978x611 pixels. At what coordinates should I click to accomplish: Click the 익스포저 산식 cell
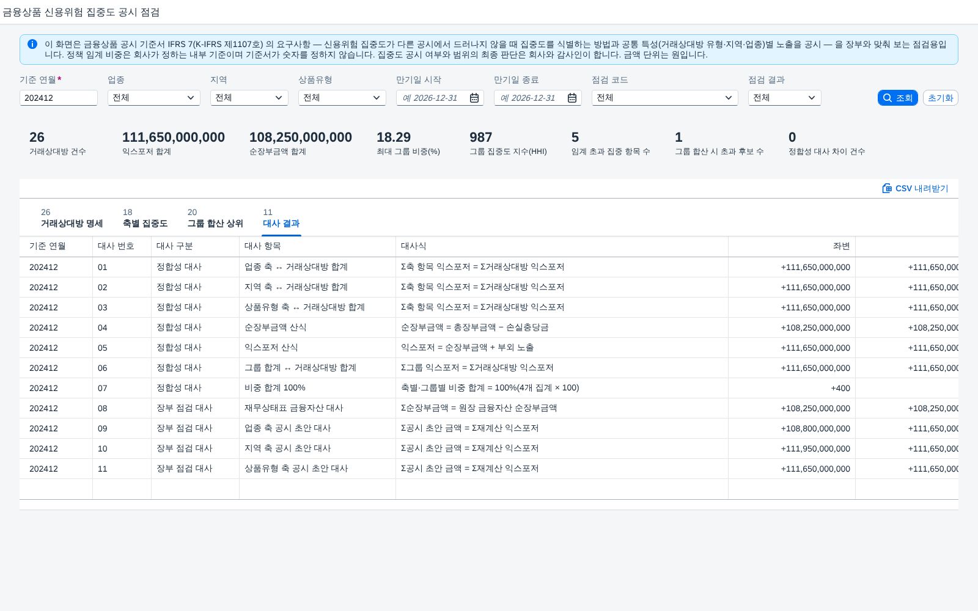[x=318, y=348]
